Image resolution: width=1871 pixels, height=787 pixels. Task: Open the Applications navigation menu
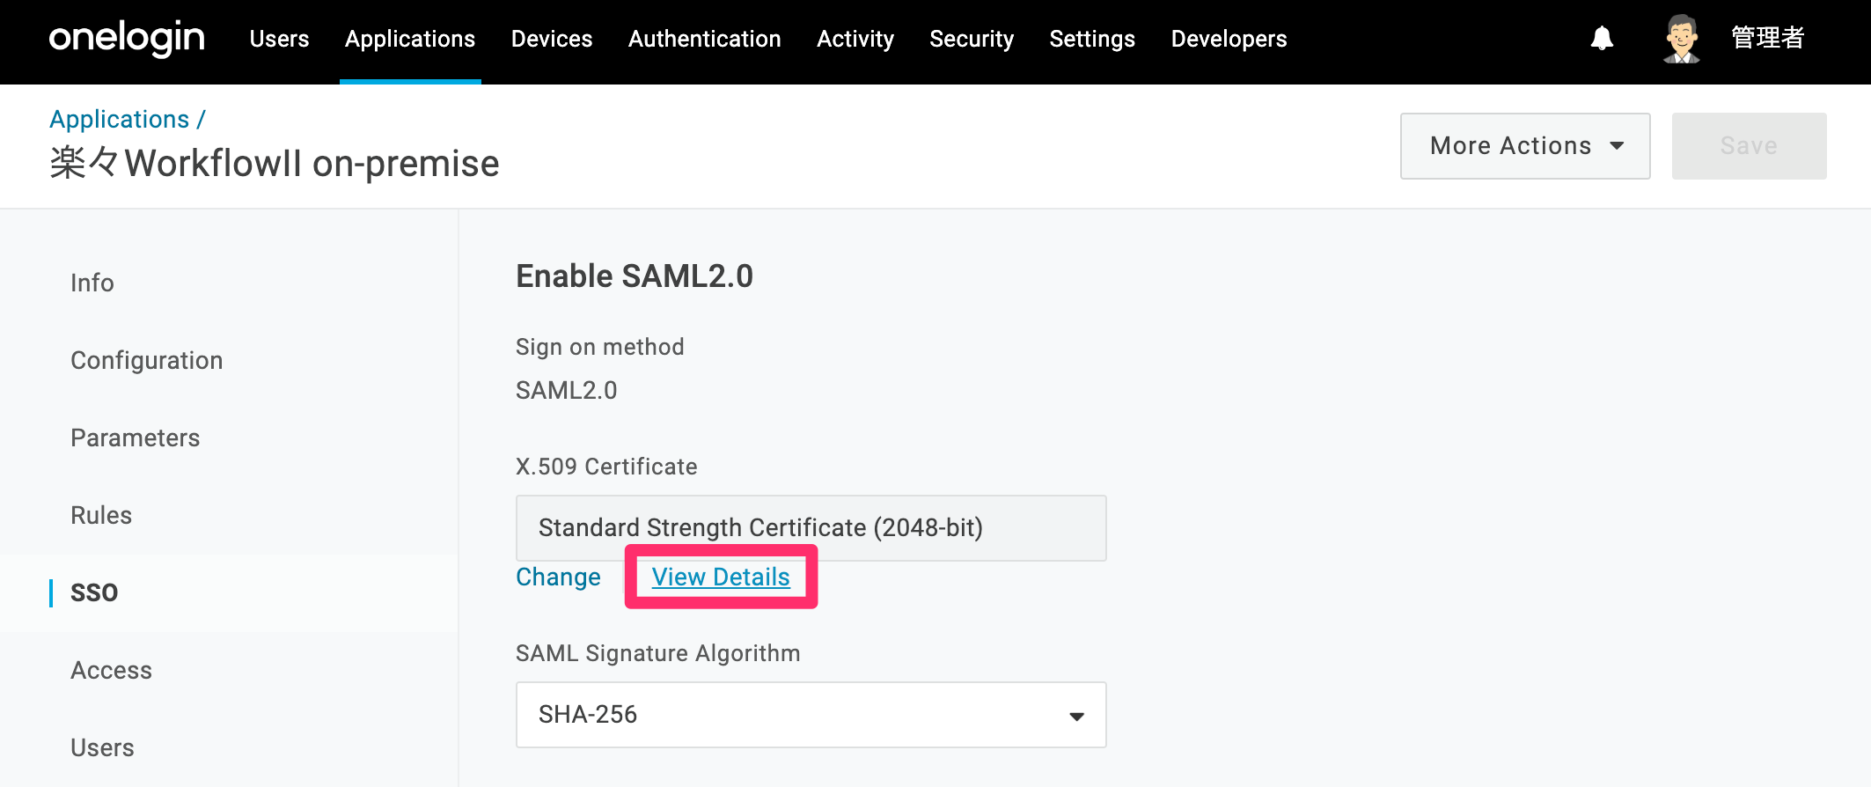click(410, 39)
